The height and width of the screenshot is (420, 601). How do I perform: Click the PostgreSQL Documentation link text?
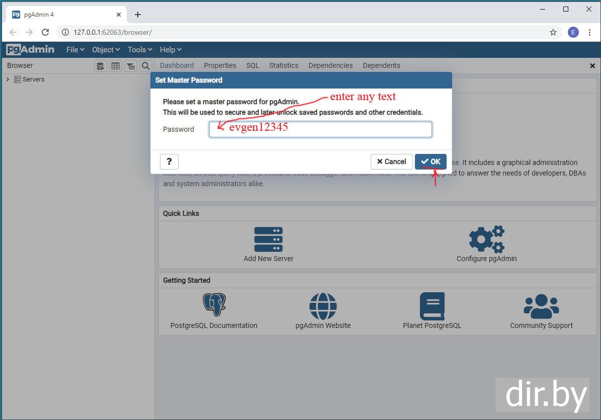point(214,325)
